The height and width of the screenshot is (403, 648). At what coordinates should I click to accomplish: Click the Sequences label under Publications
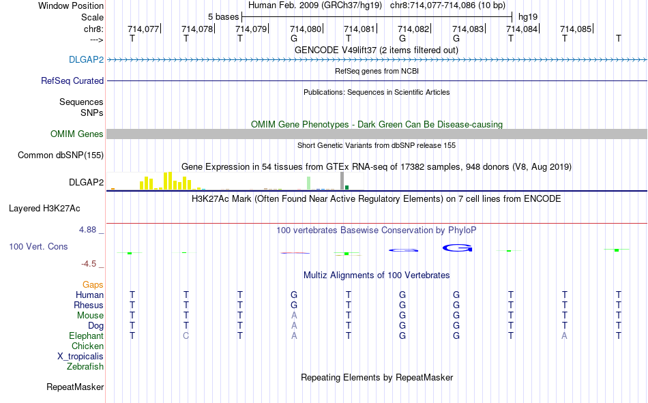(81, 102)
